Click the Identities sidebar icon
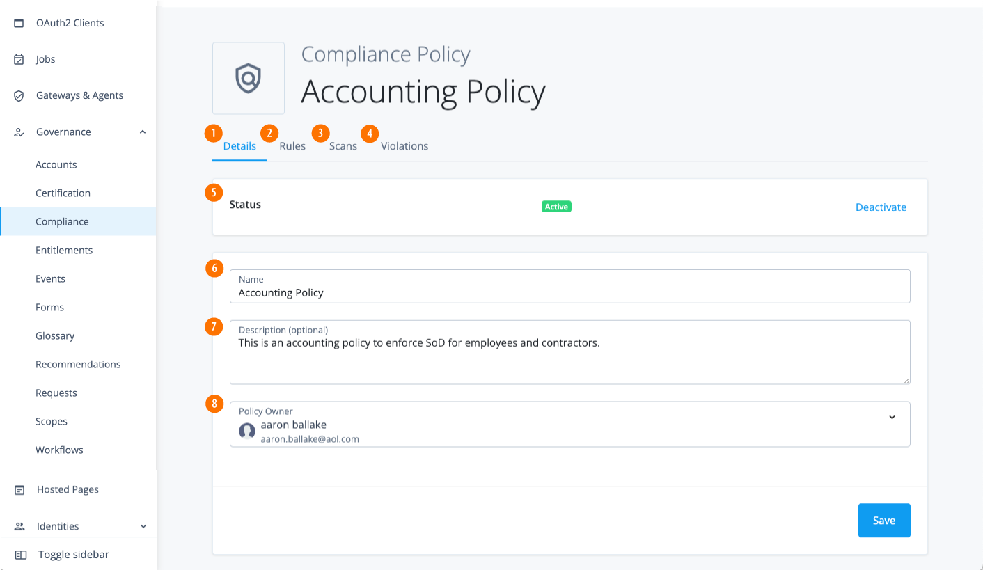 18,526
